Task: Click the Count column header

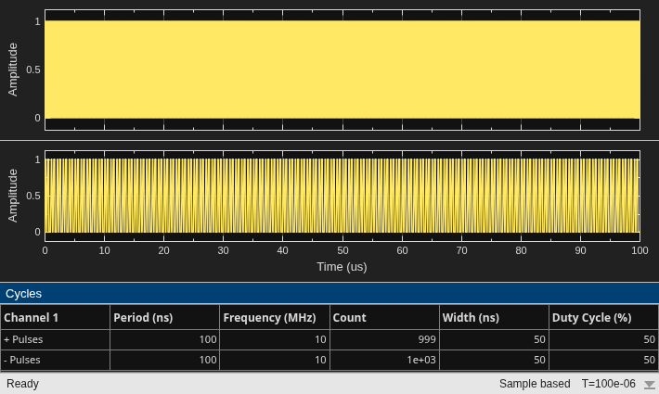Action: 384,318
